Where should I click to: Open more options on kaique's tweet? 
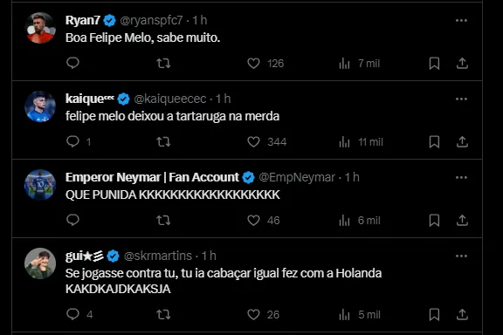tap(461, 99)
